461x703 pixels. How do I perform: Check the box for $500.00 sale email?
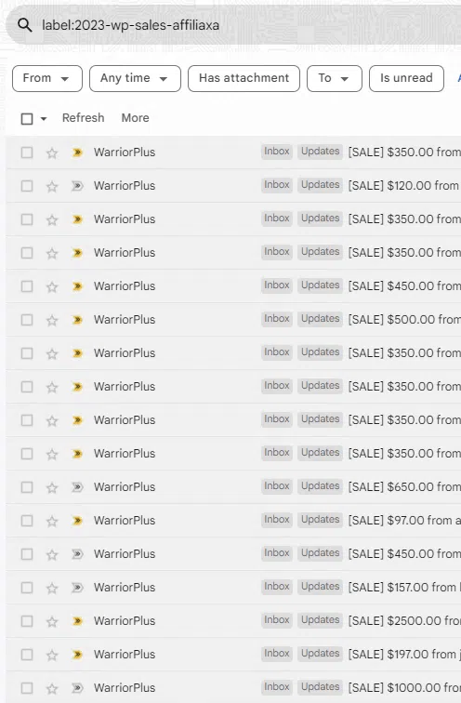pyautogui.click(x=27, y=320)
